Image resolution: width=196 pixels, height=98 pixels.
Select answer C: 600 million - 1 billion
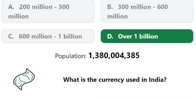[48, 36]
